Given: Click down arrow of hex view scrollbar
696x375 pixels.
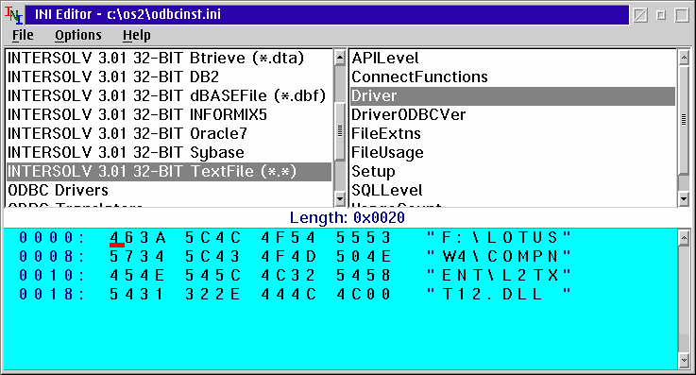Looking at the screenshot, I should pos(684,360).
